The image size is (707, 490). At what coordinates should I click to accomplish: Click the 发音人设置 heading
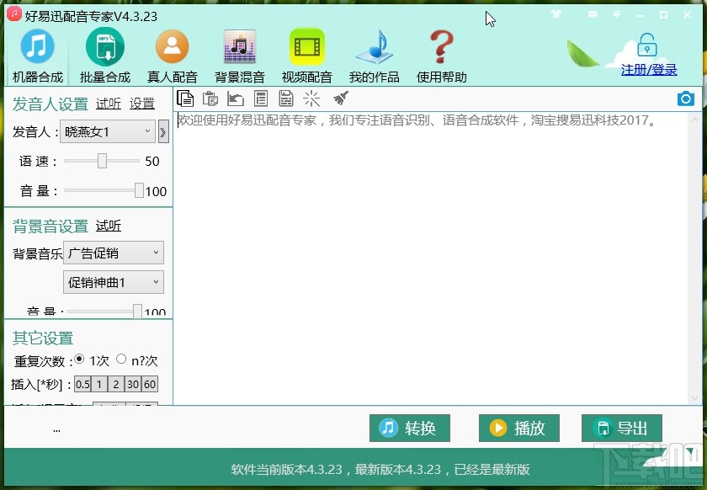(x=50, y=104)
